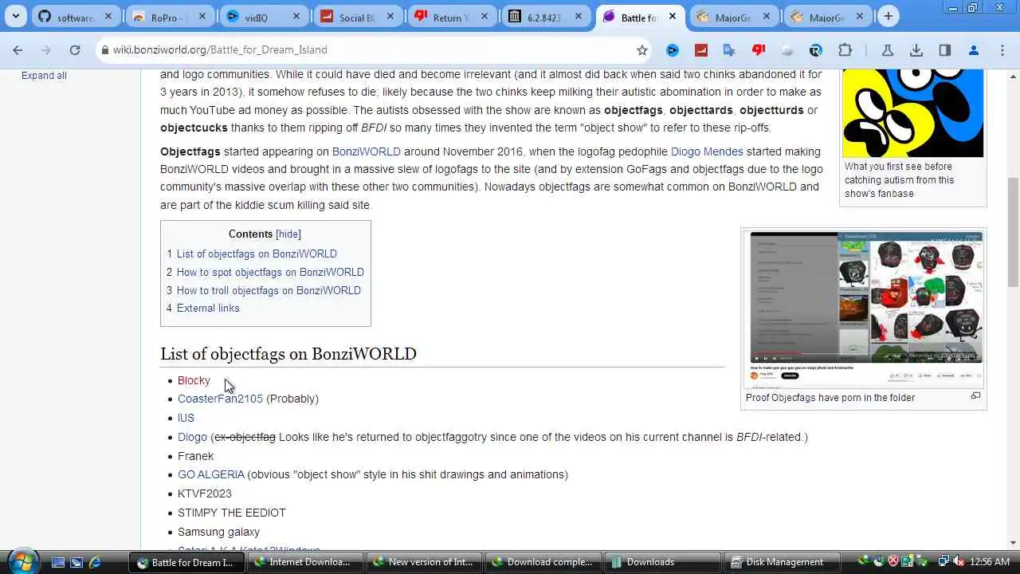Screen dimensions: 1020x574
Task: Switch to New version of Internet taskbar window
Action: coord(424,562)
